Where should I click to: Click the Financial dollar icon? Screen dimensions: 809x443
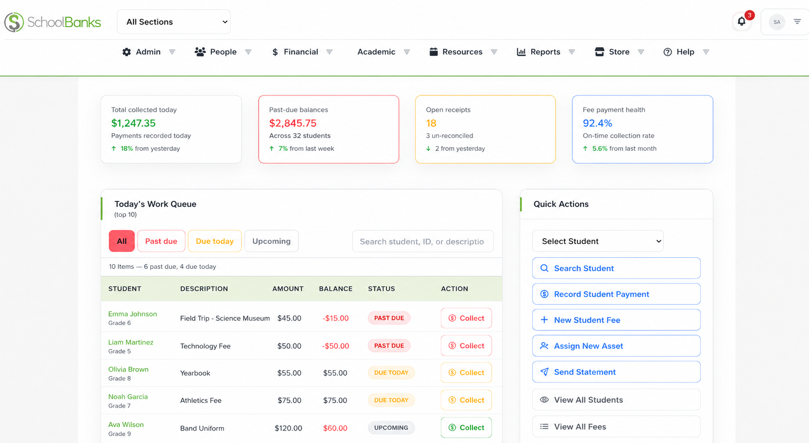(x=275, y=52)
